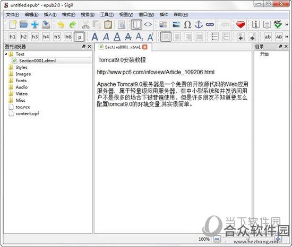Image resolution: width=292 pixels, height=247 pixels.
Task: Split the file at the cursor with the split icon
Action: point(163,25)
